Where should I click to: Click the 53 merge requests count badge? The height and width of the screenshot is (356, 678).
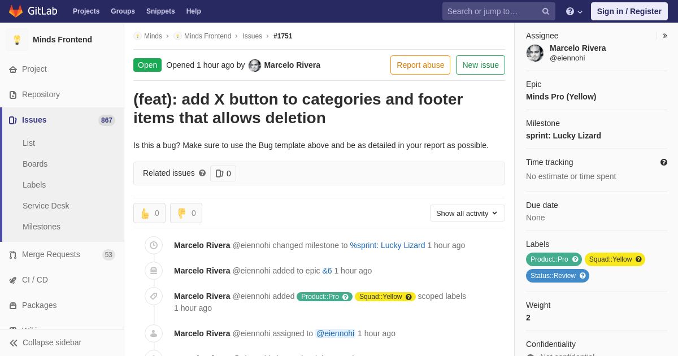point(108,255)
